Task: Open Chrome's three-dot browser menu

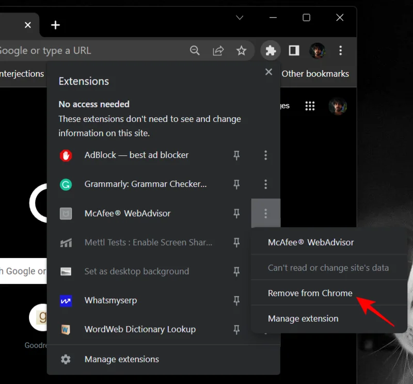Action: click(340, 51)
